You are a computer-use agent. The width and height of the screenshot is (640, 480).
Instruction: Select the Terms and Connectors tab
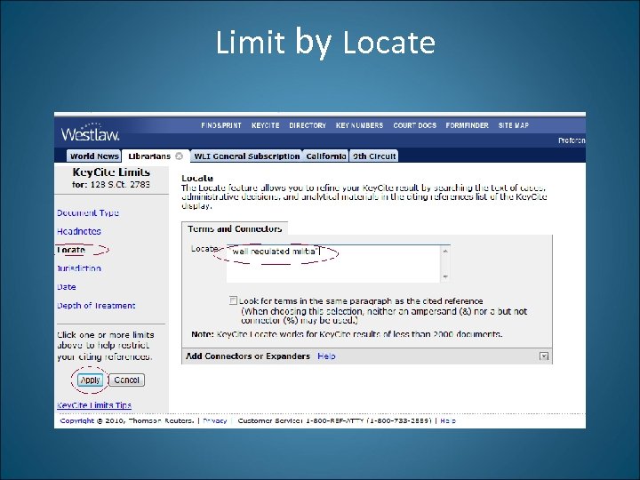(235, 228)
